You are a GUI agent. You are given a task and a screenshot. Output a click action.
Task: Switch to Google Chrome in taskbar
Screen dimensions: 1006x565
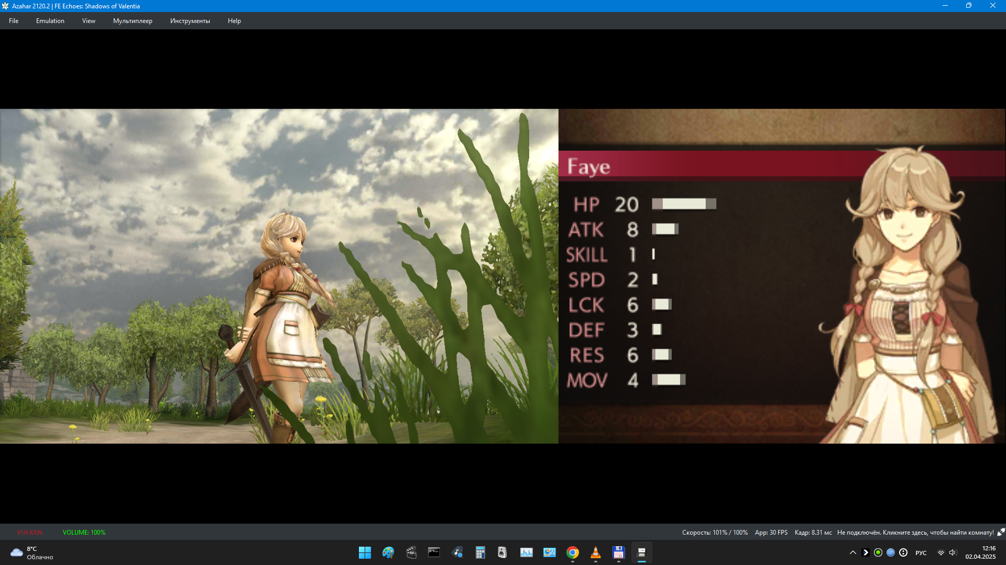[x=572, y=552]
